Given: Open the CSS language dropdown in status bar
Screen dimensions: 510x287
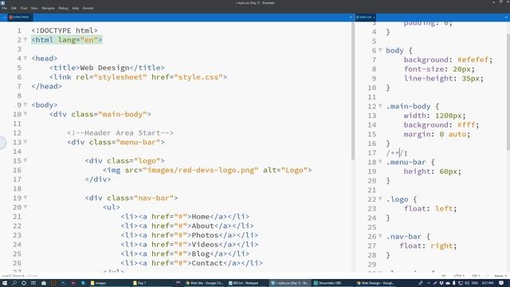Looking at the screenshot, I should point(475,276).
